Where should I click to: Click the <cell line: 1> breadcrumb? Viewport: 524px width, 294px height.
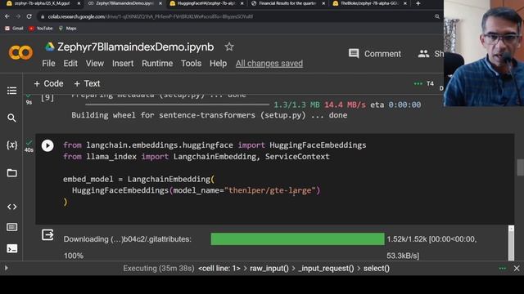click(219, 269)
